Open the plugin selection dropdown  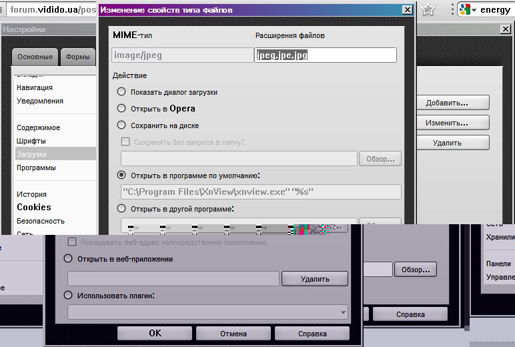click(x=207, y=312)
